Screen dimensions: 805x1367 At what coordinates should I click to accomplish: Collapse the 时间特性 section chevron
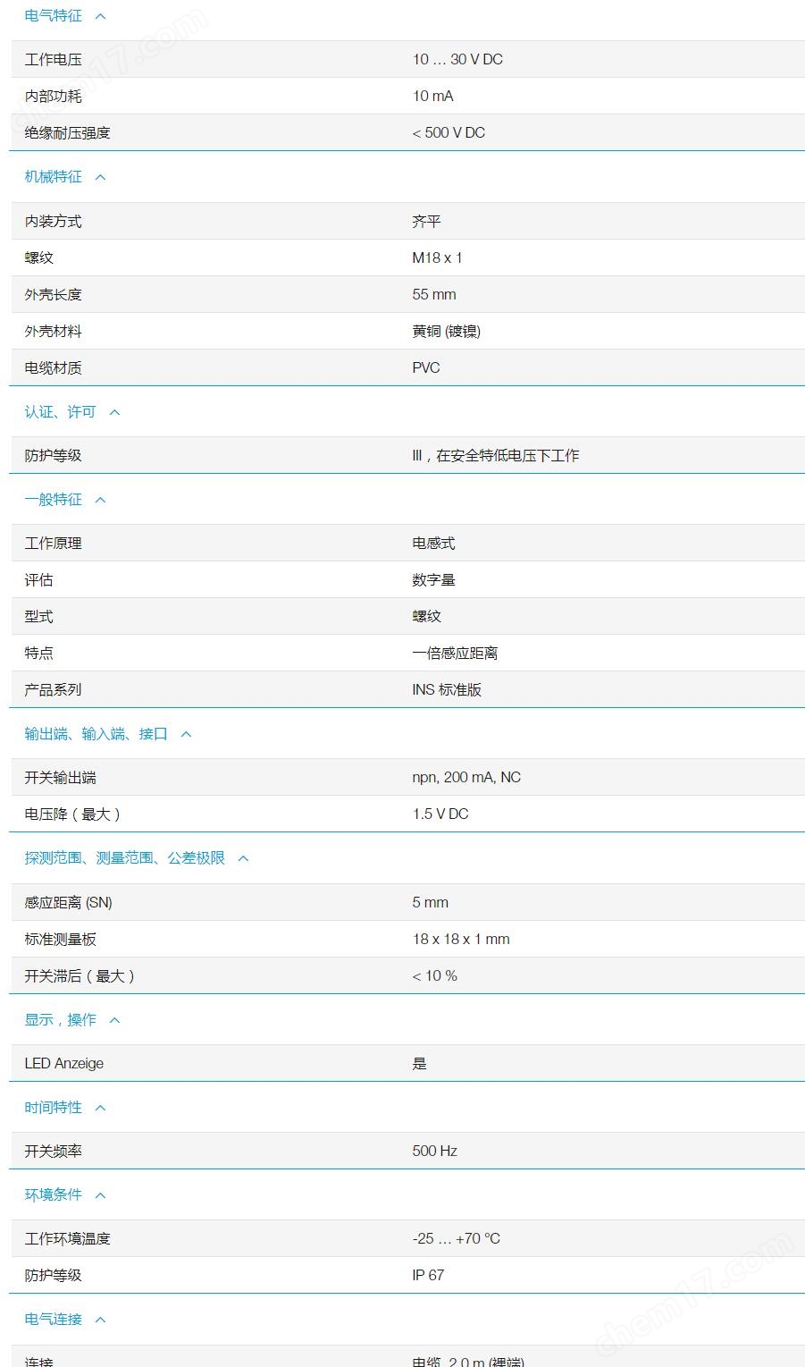[100, 1108]
